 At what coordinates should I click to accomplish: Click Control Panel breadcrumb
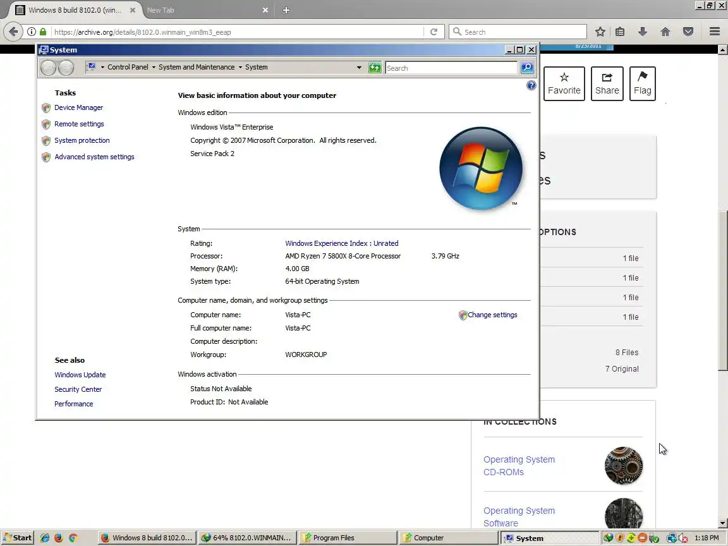128,67
